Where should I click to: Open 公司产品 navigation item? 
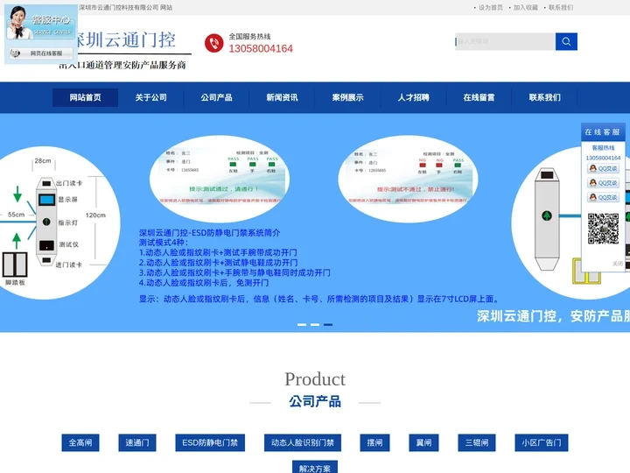[217, 97]
